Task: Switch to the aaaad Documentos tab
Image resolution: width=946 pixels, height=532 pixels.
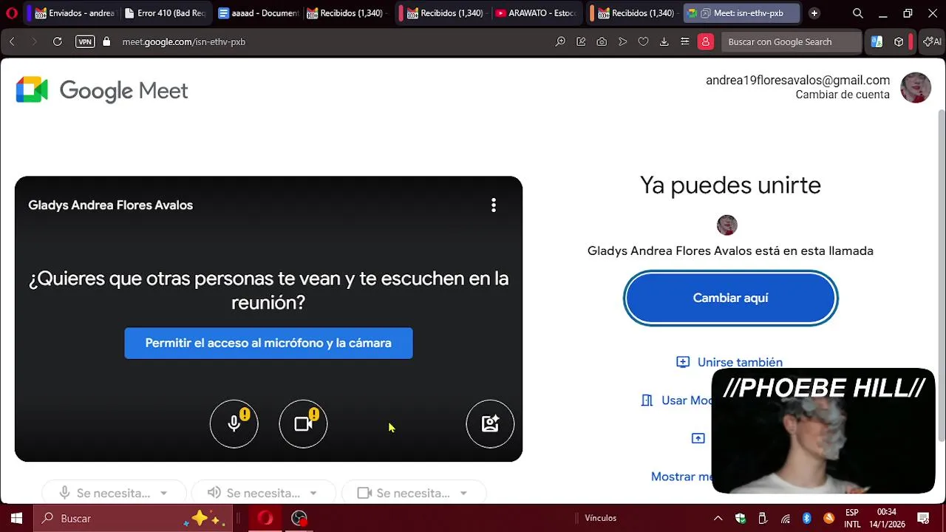Action: (258, 13)
